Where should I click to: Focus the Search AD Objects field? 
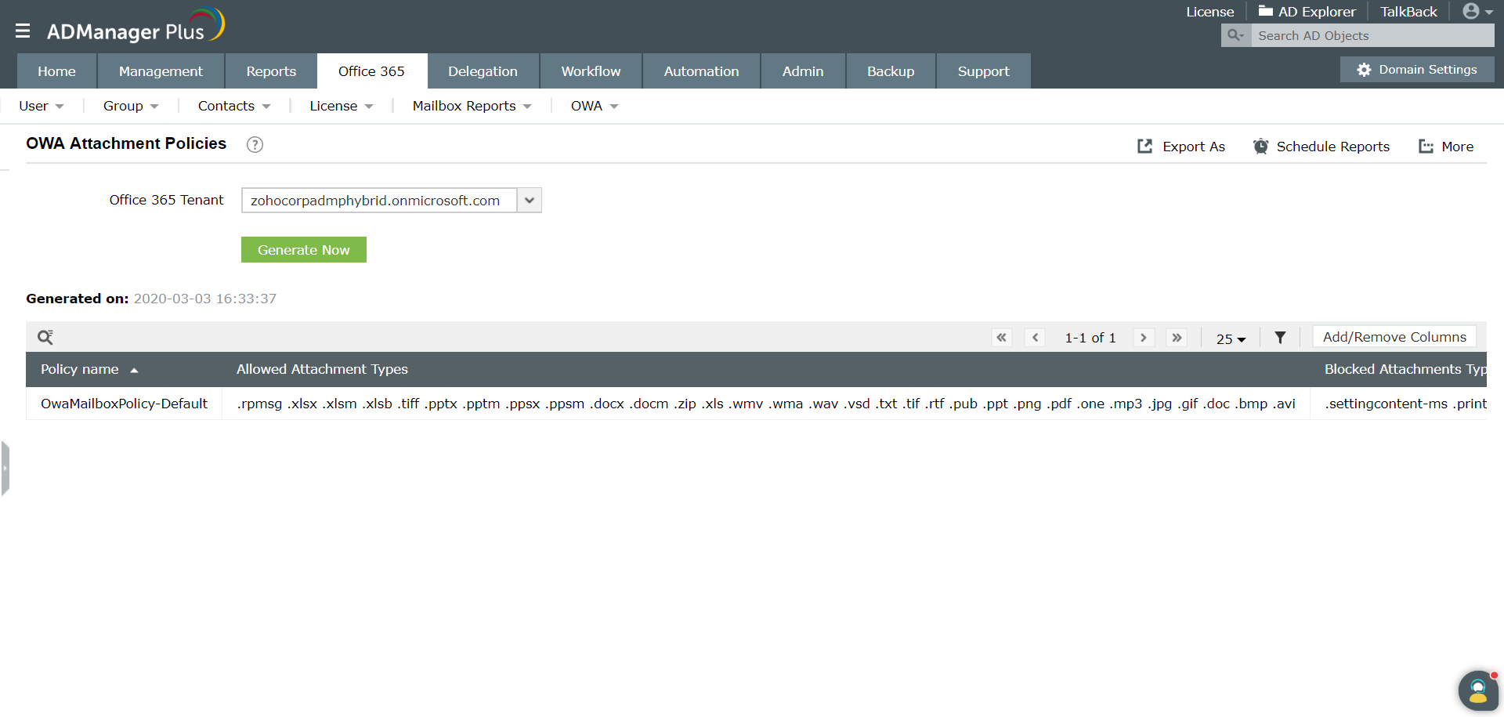(x=1372, y=35)
